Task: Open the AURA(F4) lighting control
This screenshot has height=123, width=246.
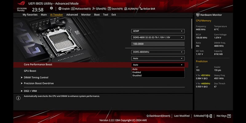Action: 131,9
